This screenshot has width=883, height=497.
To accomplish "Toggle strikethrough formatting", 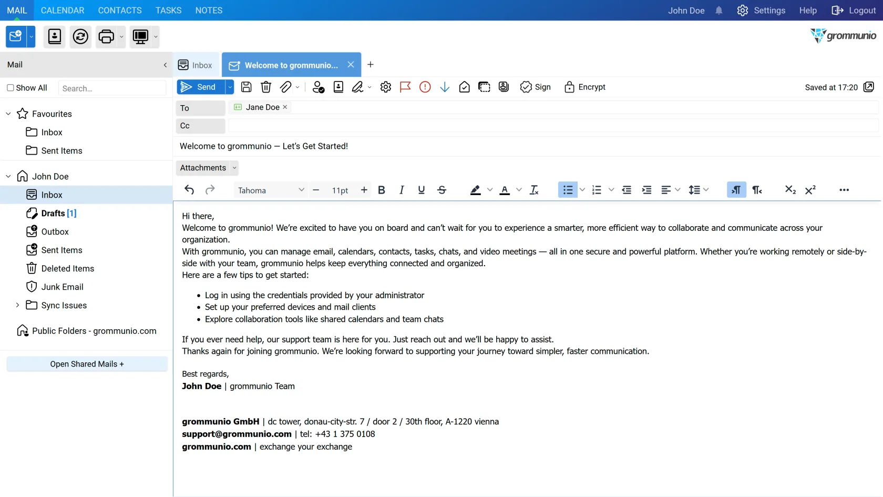I will 442,190.
